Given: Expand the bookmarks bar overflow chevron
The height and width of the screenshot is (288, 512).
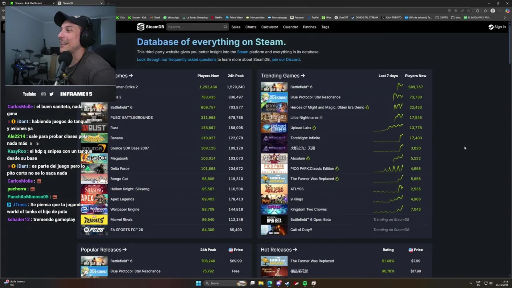Looking at the screenshot, I should (x=505, y=18).
